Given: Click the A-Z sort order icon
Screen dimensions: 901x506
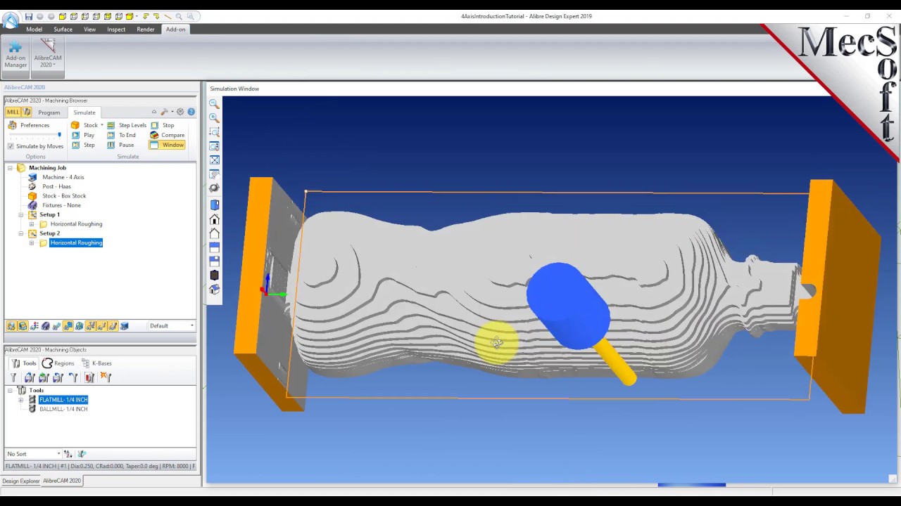Looking at the screenshot, I should [x=68, y=454].
